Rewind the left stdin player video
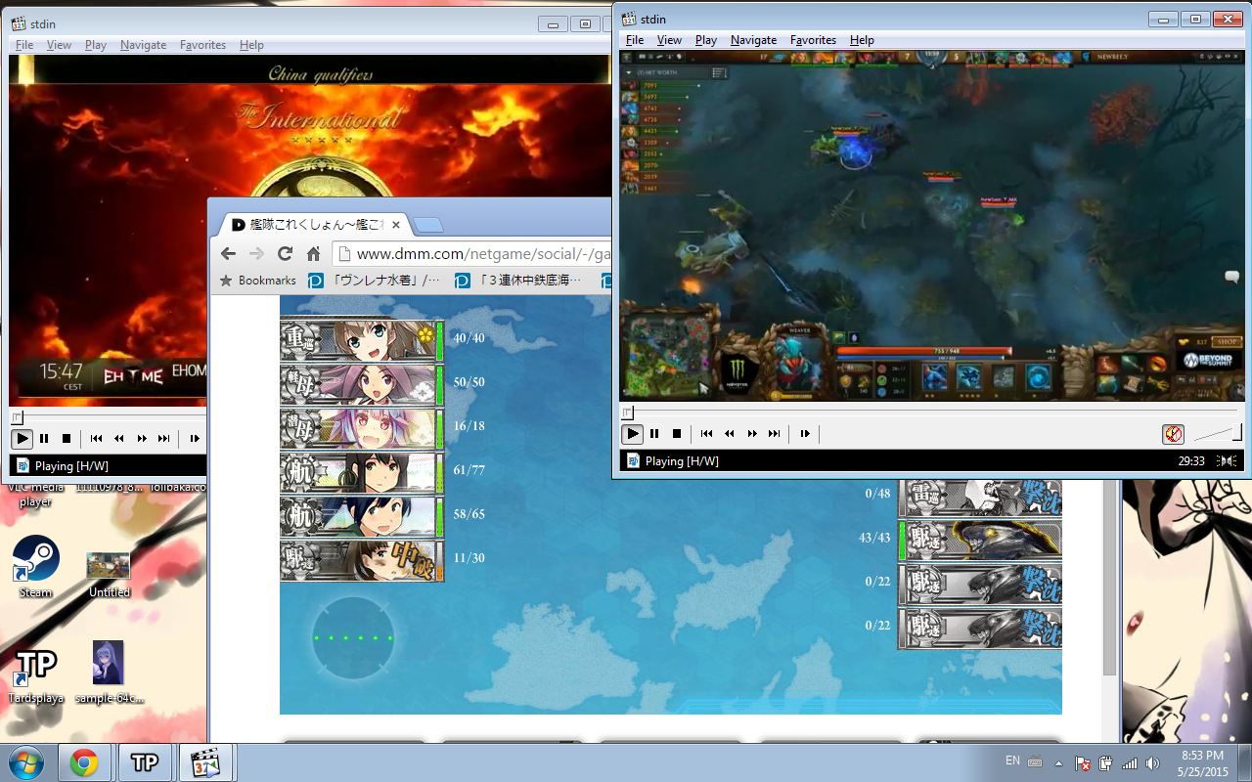This screenshot has height=782, width=1252. 118,439
